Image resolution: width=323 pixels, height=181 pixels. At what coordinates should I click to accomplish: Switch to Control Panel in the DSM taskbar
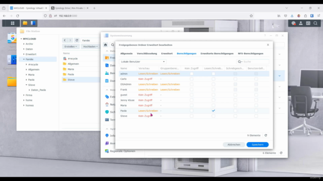[33, 23]
